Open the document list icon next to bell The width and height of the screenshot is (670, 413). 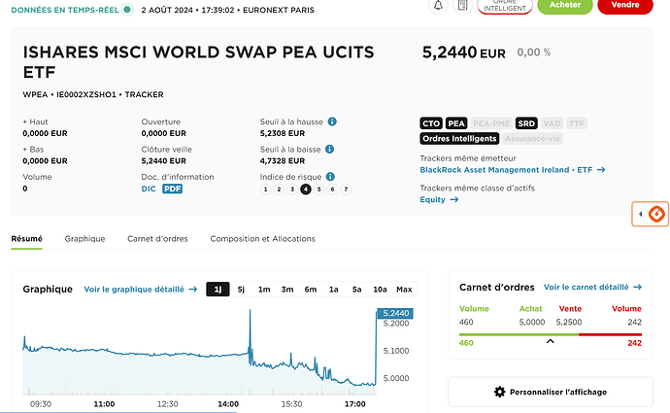pyautogui.click(x=462, y=6)
